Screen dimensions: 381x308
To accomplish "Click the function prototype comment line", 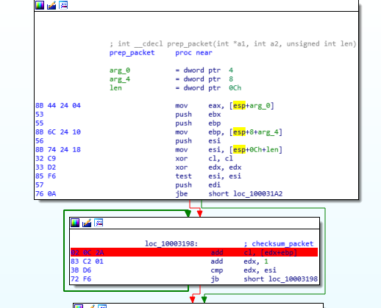I will [x=233, y=44].
